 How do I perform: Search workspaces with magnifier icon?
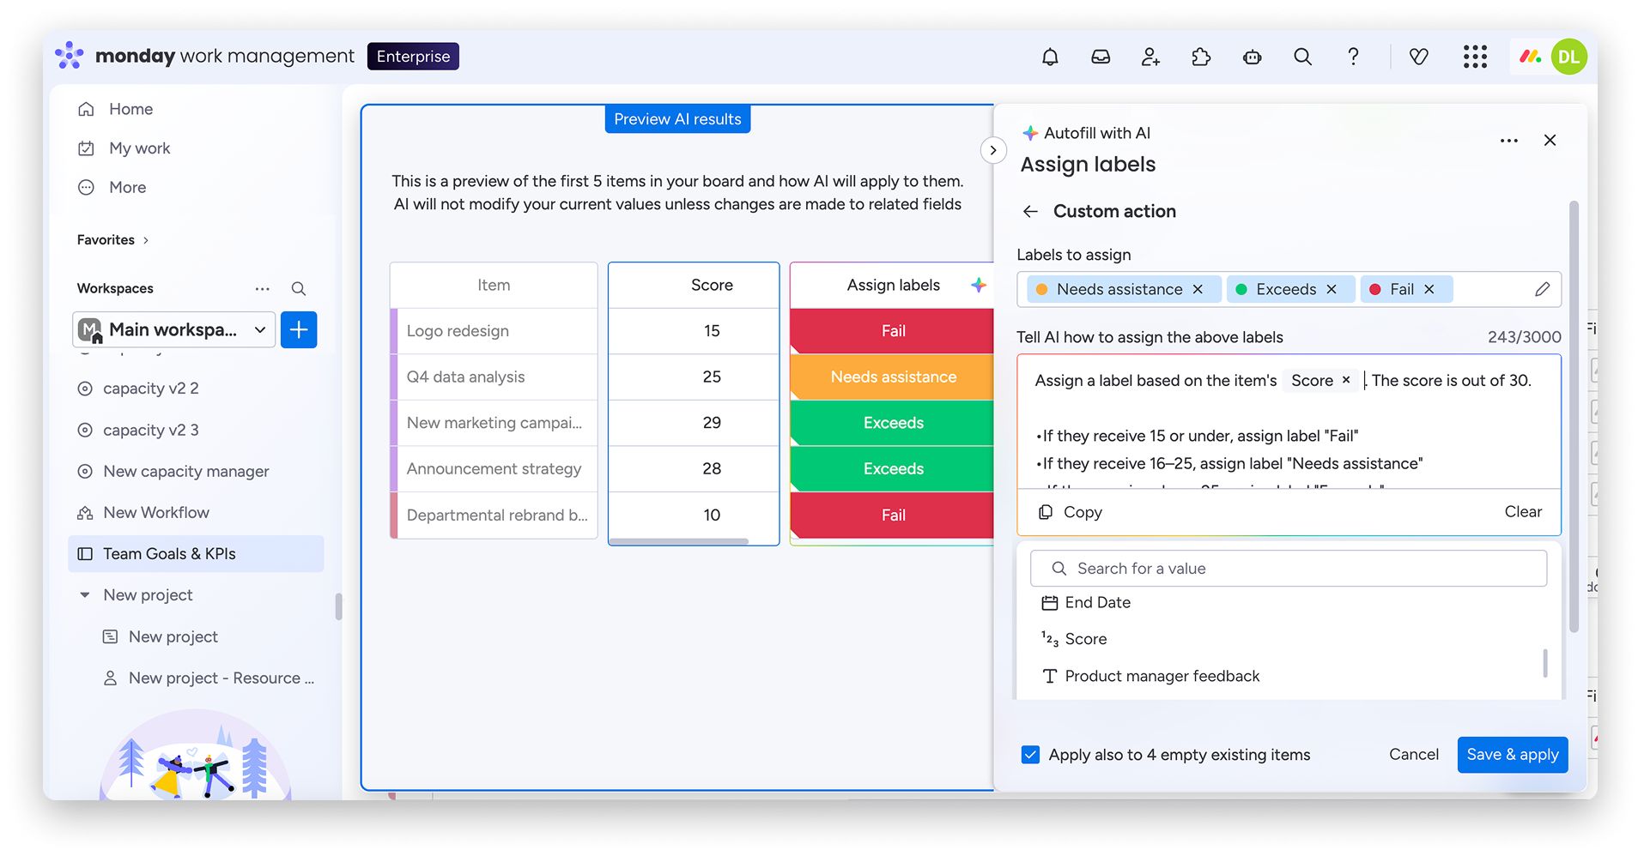click(x=298, y=288)
